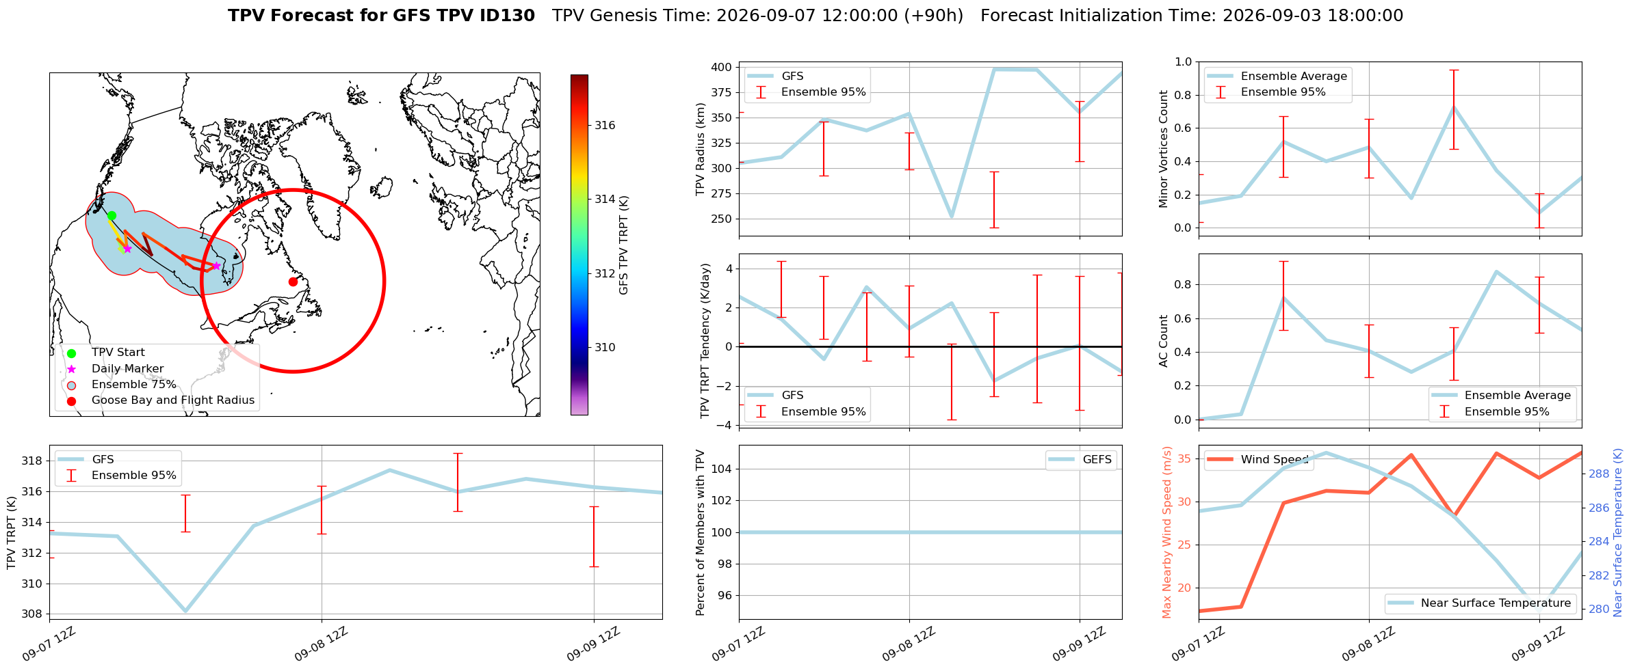Click the "AC Count" axis label
This screenshot has height=671, width=1631.
[1164, 341]
